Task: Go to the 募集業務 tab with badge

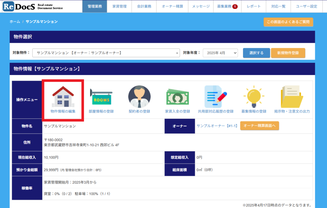Action: click(x=227, y=6)
